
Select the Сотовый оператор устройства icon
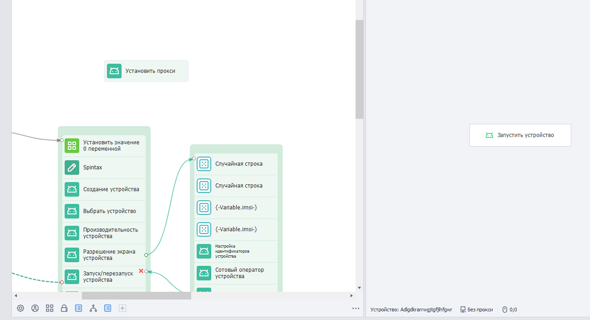(204, 273)
